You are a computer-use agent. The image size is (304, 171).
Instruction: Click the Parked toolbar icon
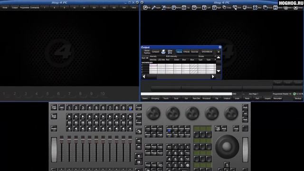[174, 8]
